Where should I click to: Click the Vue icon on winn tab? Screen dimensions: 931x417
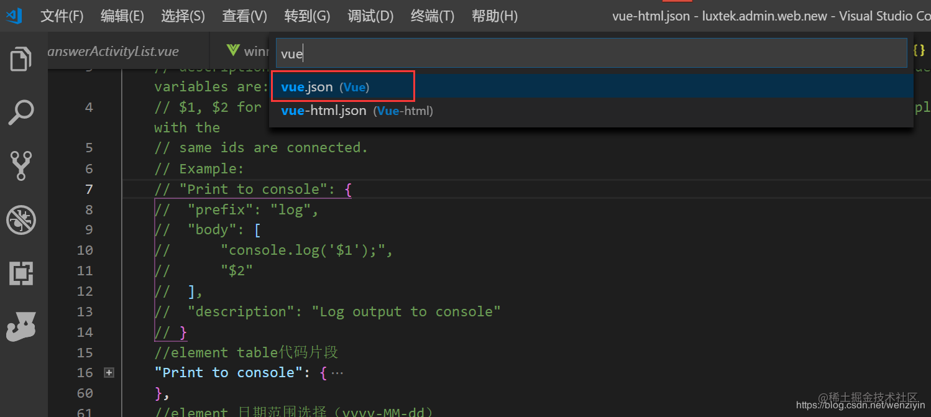tap(233, 50)
